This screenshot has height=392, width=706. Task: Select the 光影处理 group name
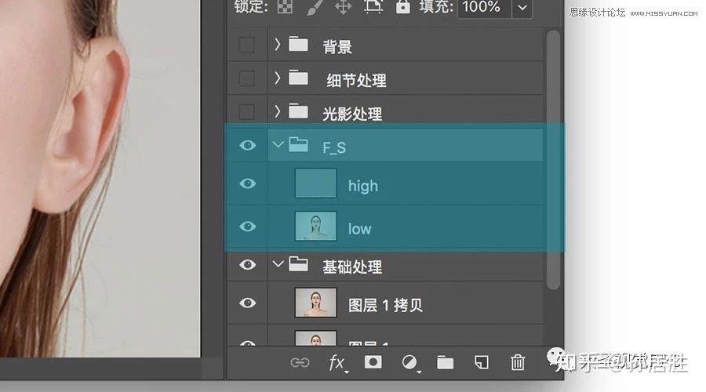point(352,114)
